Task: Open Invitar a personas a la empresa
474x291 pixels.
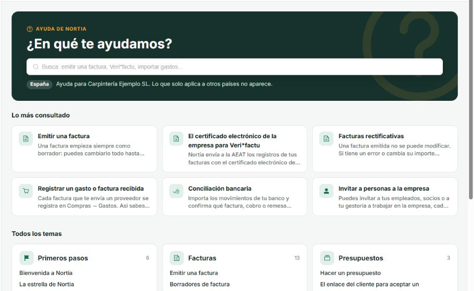Action: (385, 197)
